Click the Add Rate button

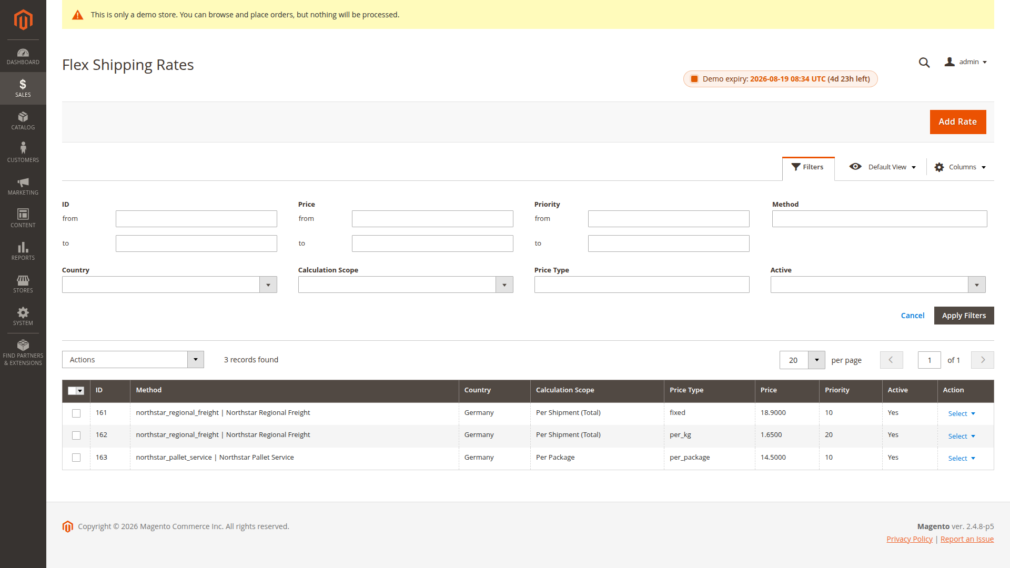(958, 122)
